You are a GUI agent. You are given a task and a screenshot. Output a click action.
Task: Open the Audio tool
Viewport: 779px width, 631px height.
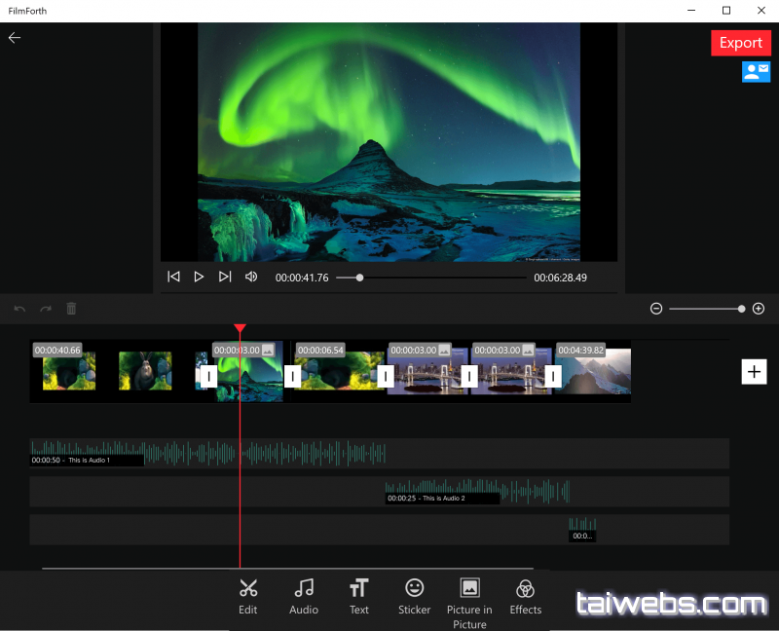(304, 595)
